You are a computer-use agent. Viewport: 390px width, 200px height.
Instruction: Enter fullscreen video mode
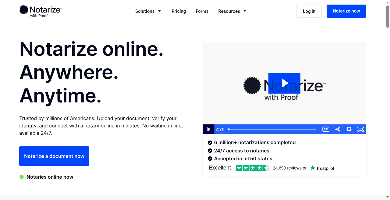pyautogui.click(x=360, y=129)
